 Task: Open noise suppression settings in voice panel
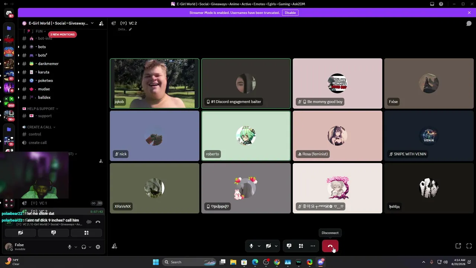[89, 222]
